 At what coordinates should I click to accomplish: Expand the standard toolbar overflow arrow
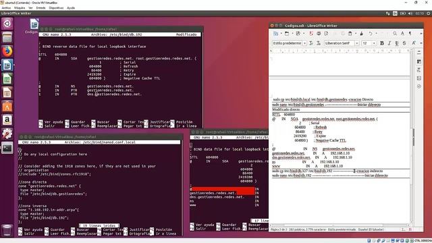click(x=421, y=34)
